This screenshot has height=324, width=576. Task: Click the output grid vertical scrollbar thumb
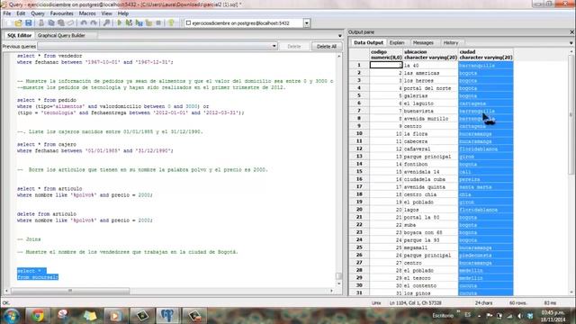coord(571,114)
